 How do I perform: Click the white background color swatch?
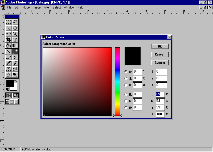[x=15, y=88]
